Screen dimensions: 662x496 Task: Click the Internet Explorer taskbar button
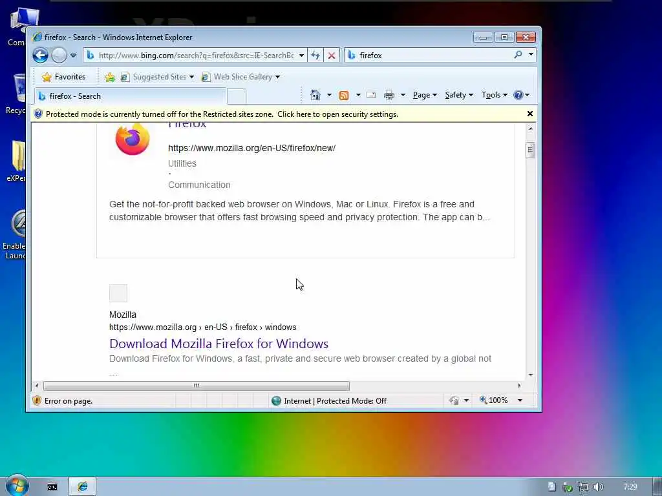click(x=82, y=487)
